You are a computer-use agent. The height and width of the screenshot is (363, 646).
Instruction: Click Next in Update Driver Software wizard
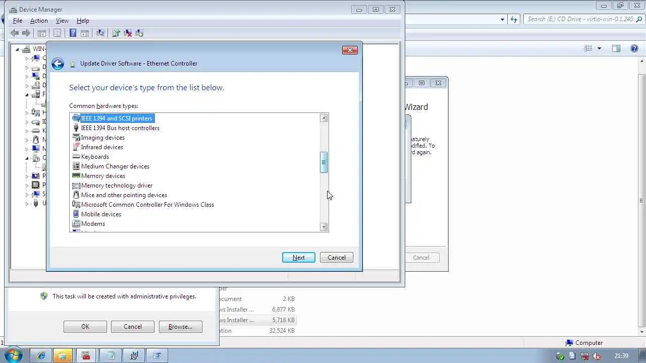click(299, 258)
